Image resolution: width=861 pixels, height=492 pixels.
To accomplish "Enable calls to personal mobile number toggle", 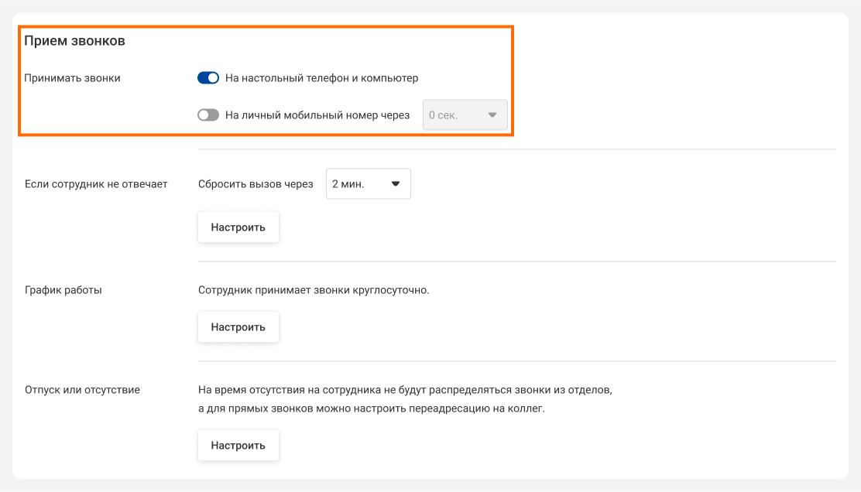I will coord(208,115).
